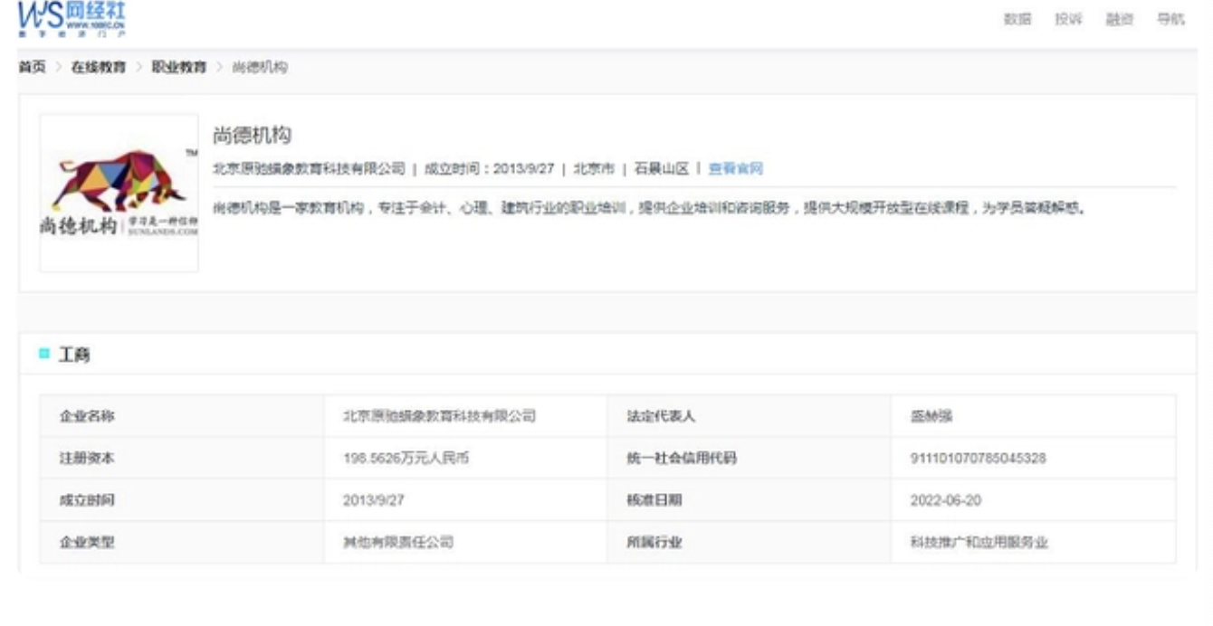Navigate to 职业教育 breadcrumb
Image resolution: width=1213 pixels, height=626 pixels.
[178, 68]
